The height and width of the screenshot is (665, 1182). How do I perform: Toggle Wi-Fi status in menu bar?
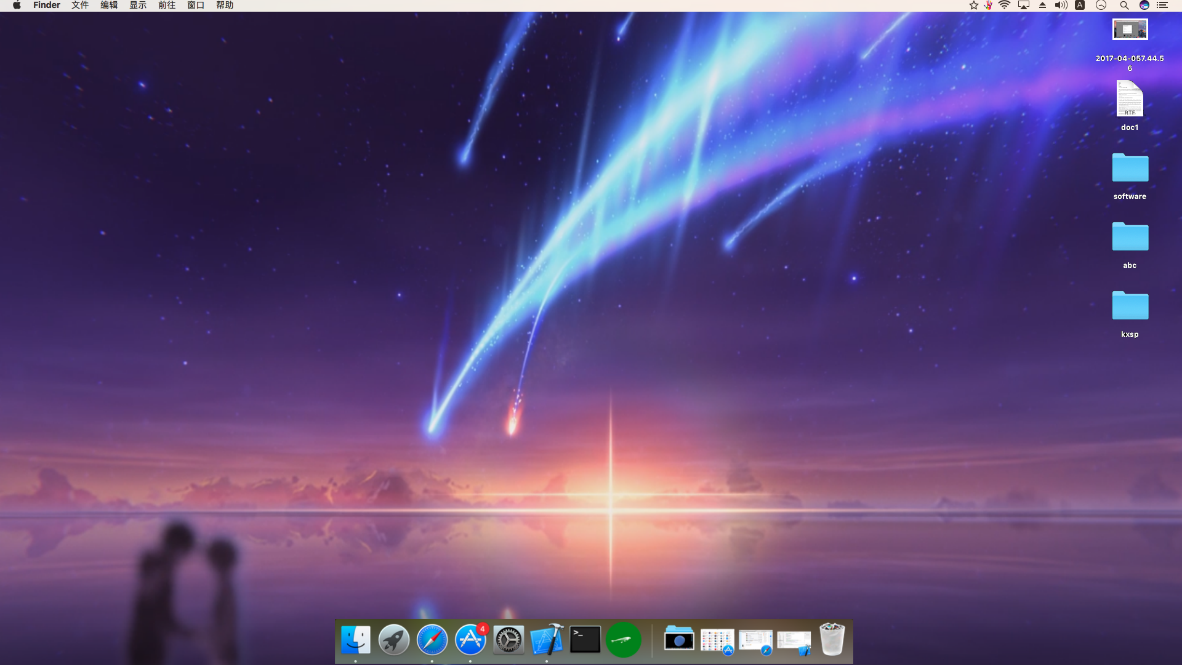(1005, 7)
